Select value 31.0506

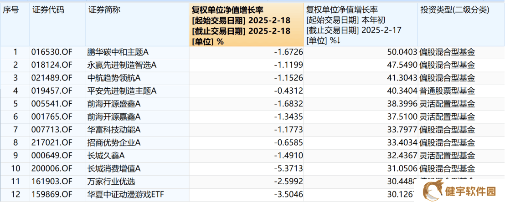[x=403, y=168]
